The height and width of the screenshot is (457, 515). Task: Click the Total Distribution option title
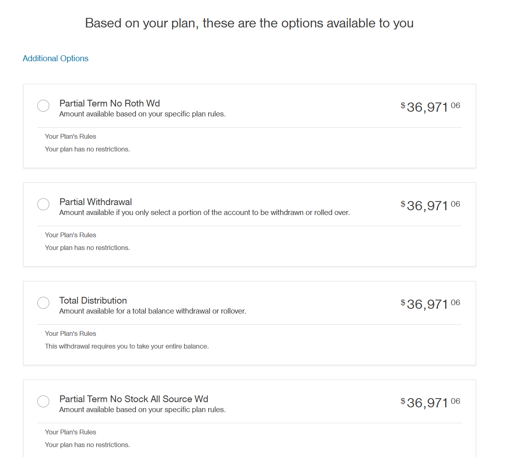[93, 300]
